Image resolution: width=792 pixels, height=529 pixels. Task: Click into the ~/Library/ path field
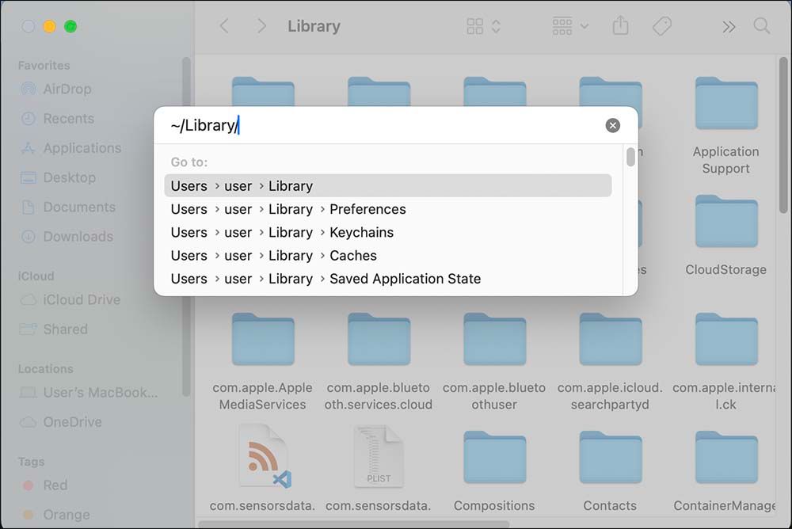point(384,125)
